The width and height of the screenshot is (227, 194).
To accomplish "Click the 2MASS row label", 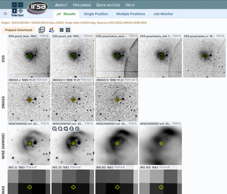I will [x=3, y=102].
